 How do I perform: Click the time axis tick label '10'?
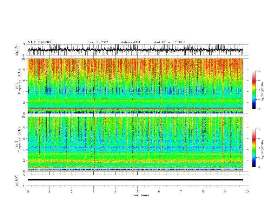[x=247, y=191]
